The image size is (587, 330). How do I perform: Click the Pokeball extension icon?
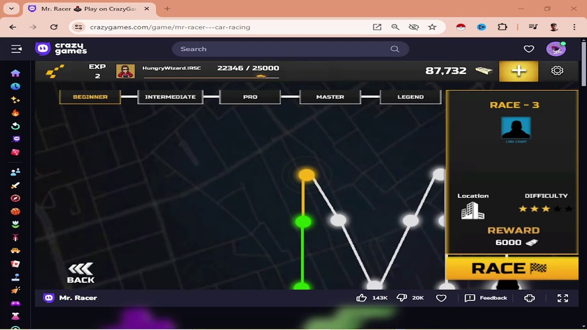[x=461, y=27]
